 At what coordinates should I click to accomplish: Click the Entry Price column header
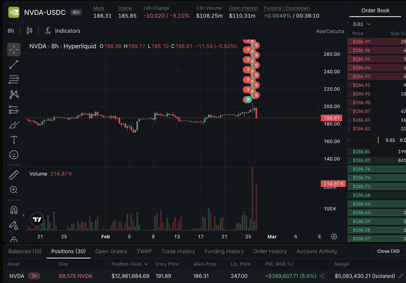click(167, 264)
